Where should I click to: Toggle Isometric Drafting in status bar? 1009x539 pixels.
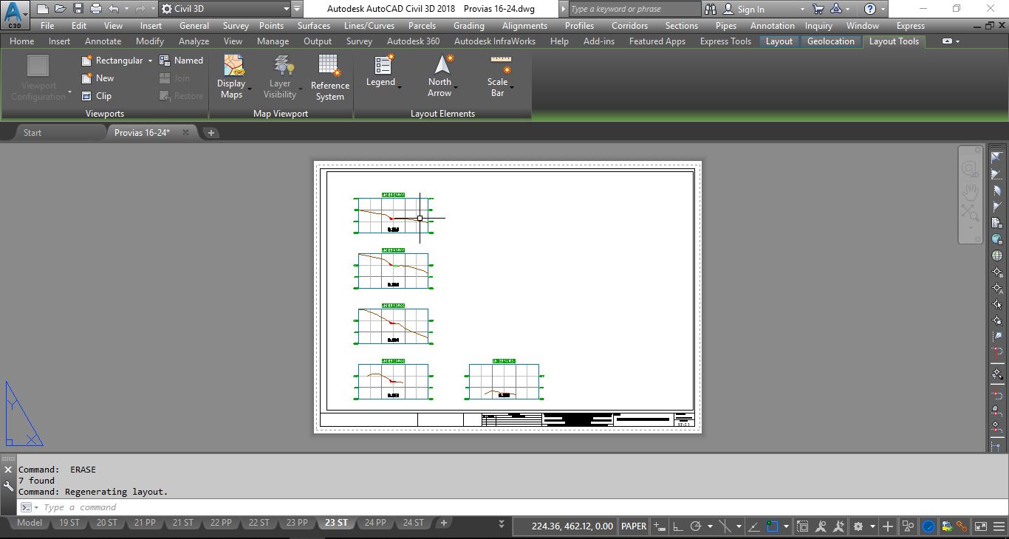click(725, 526)
